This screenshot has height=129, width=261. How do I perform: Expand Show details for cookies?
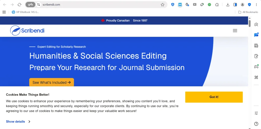coord(15,121)
